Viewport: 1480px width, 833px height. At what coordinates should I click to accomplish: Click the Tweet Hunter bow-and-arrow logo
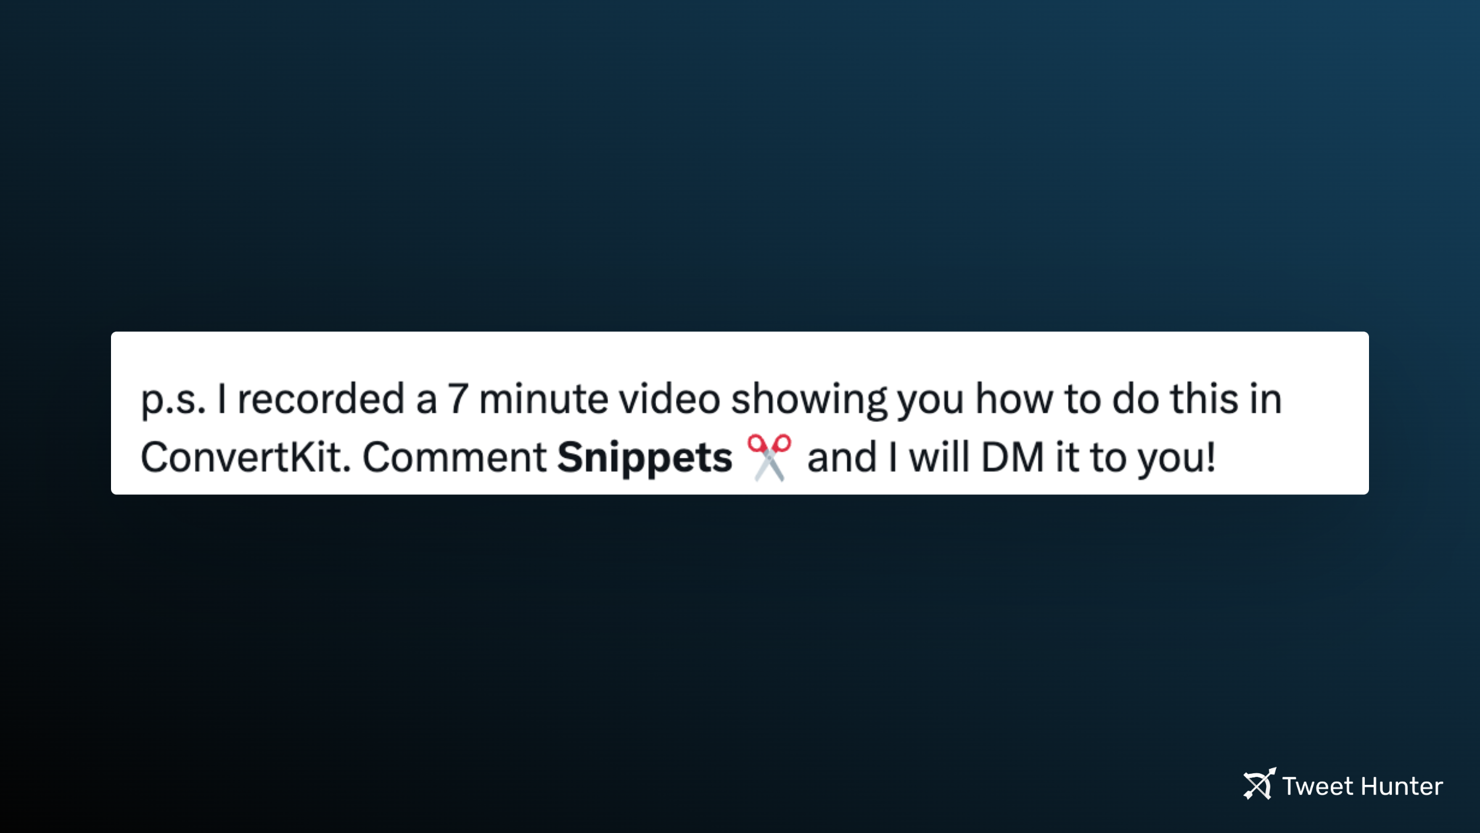click(1259, 784)
